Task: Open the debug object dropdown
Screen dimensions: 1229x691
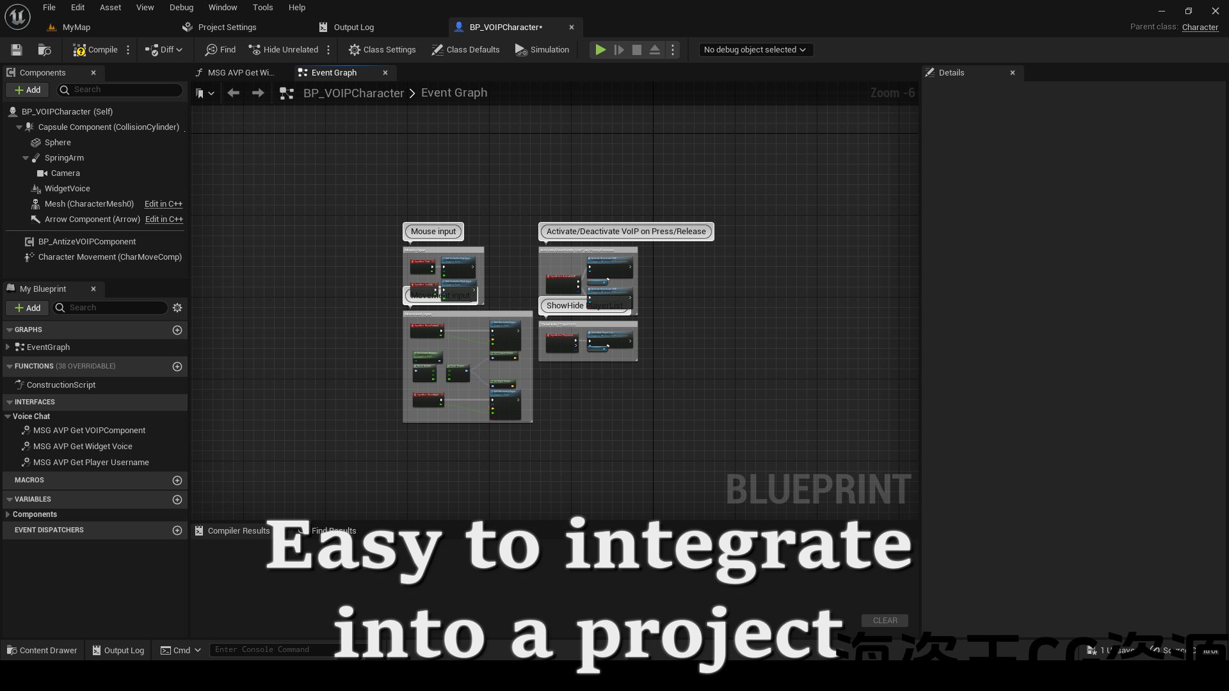Action: 755,50
